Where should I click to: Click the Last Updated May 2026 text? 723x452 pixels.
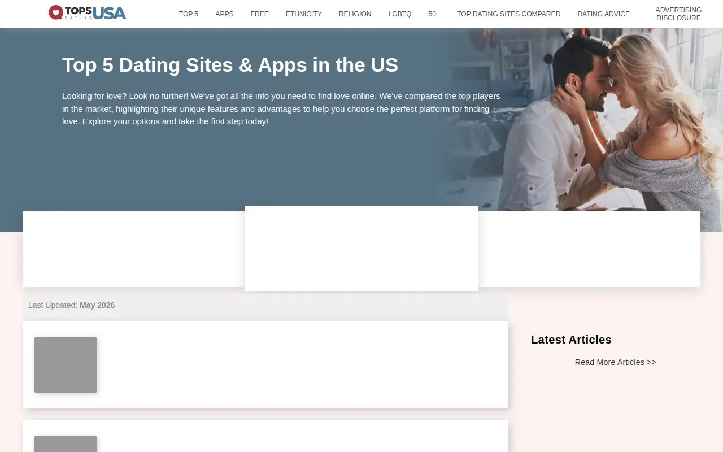[x=72, y=305]
